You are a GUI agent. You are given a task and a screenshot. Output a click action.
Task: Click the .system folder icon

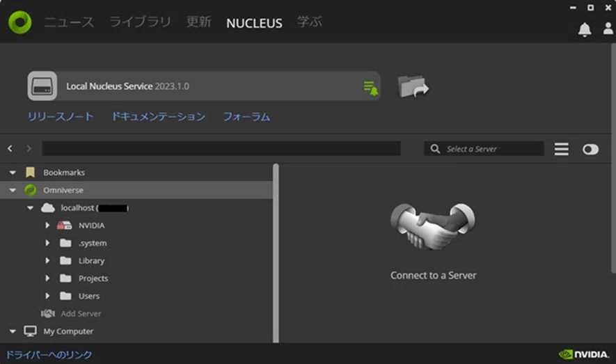point(65,243)
